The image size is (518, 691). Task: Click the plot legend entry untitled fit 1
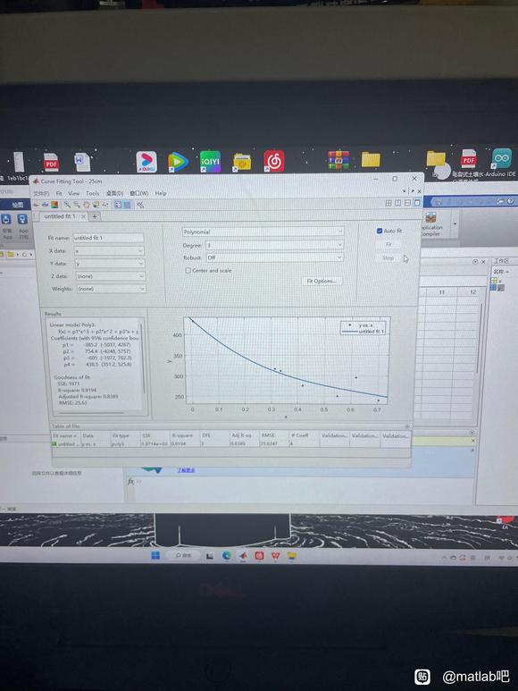pyautogui.click(x=363, y=331)
